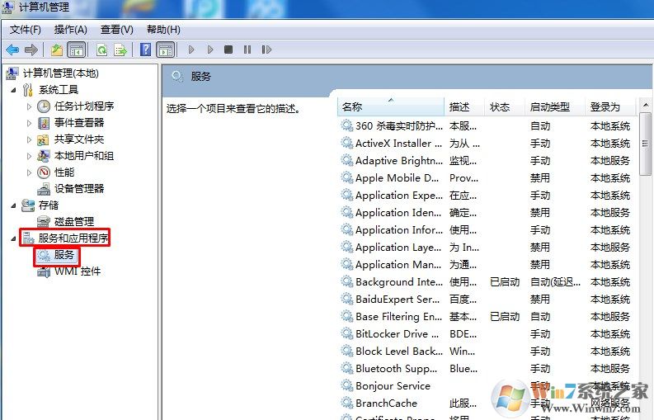
Task: Click the Pause Service toolbar icon
Action: pos(247,50)
